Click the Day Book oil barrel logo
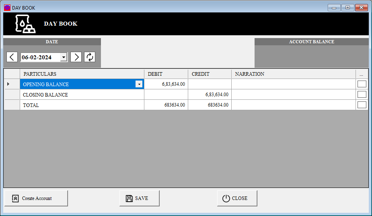372x216 pixels. [25, 24]
